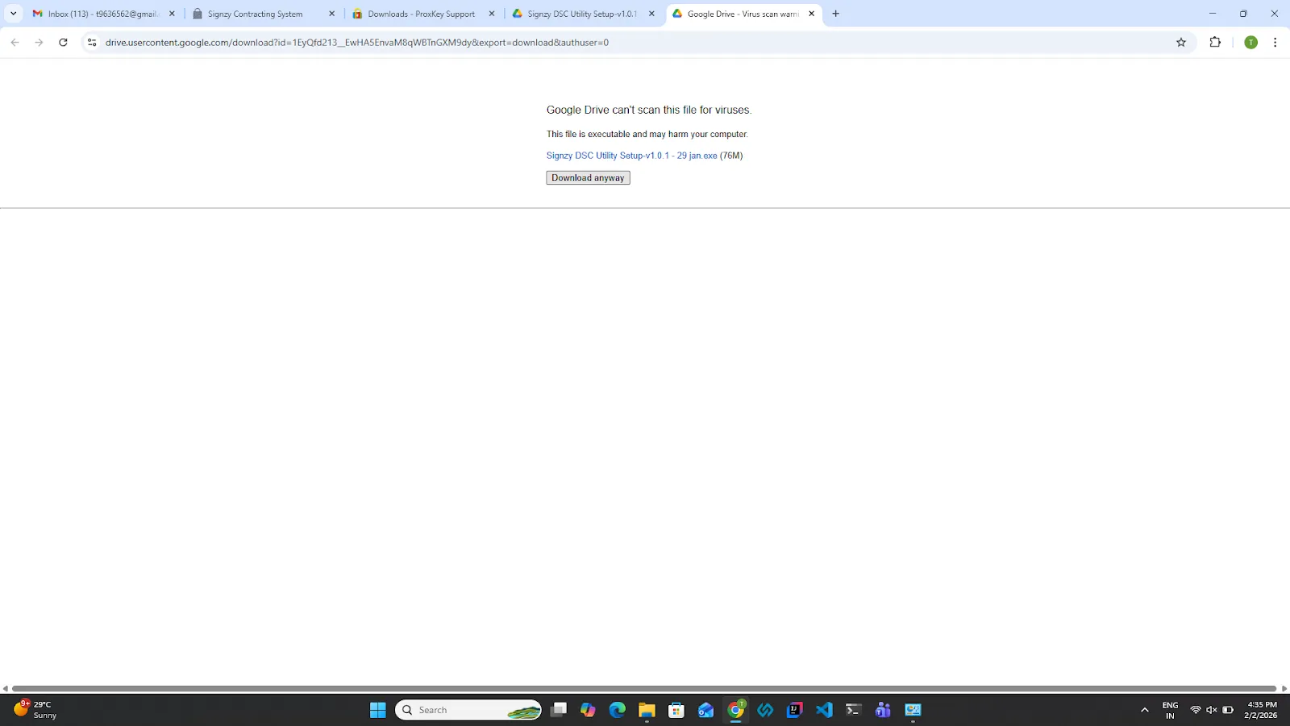Close the ProxKey Support tab
1290x726 pixels.
click(492, 14)
